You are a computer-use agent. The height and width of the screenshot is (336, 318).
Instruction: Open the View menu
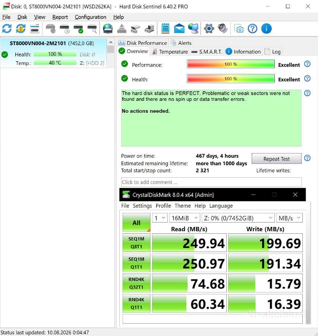tap(40, 17)
